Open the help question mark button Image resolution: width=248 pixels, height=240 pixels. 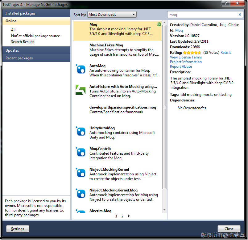coord(225,3)
